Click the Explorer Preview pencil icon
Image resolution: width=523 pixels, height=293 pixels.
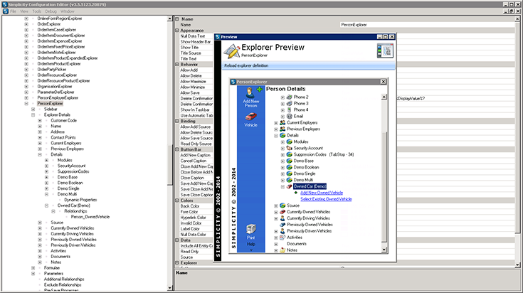232,50
